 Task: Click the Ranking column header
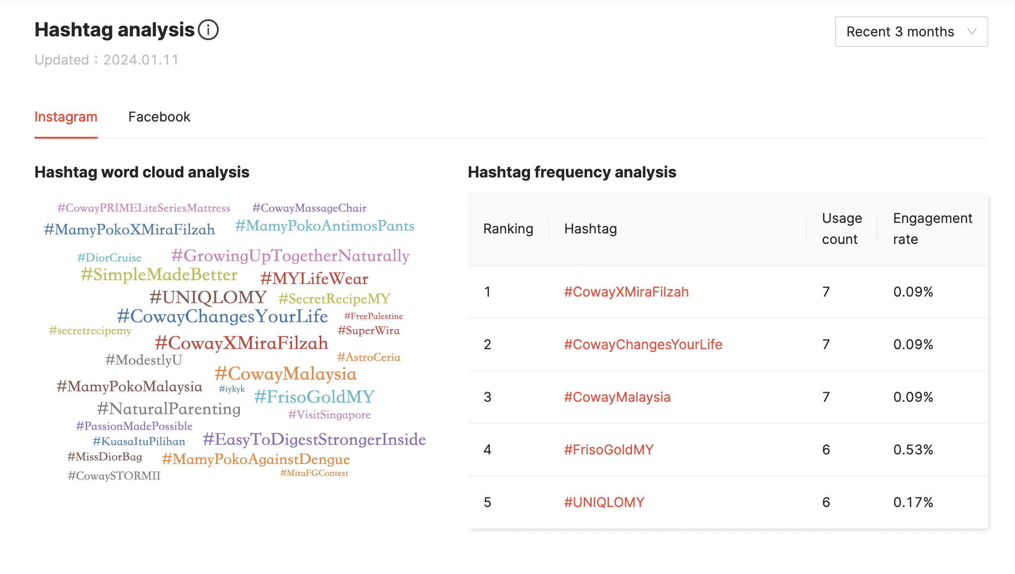508,229
